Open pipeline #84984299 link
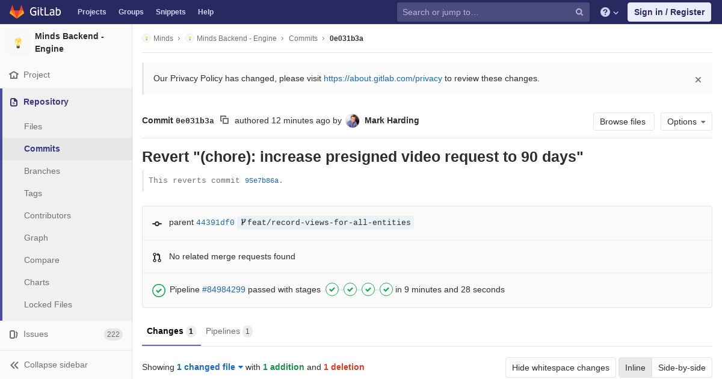 (224, 290)
